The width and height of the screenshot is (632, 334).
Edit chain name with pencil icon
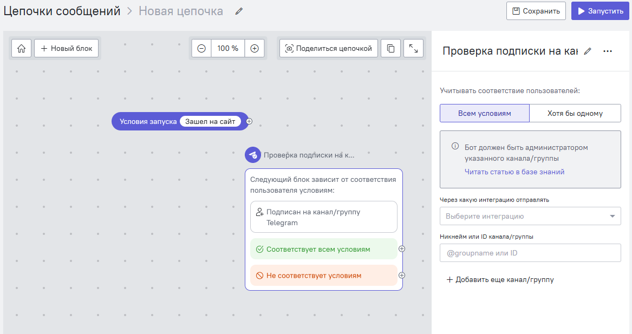click(x=239, y=11)
